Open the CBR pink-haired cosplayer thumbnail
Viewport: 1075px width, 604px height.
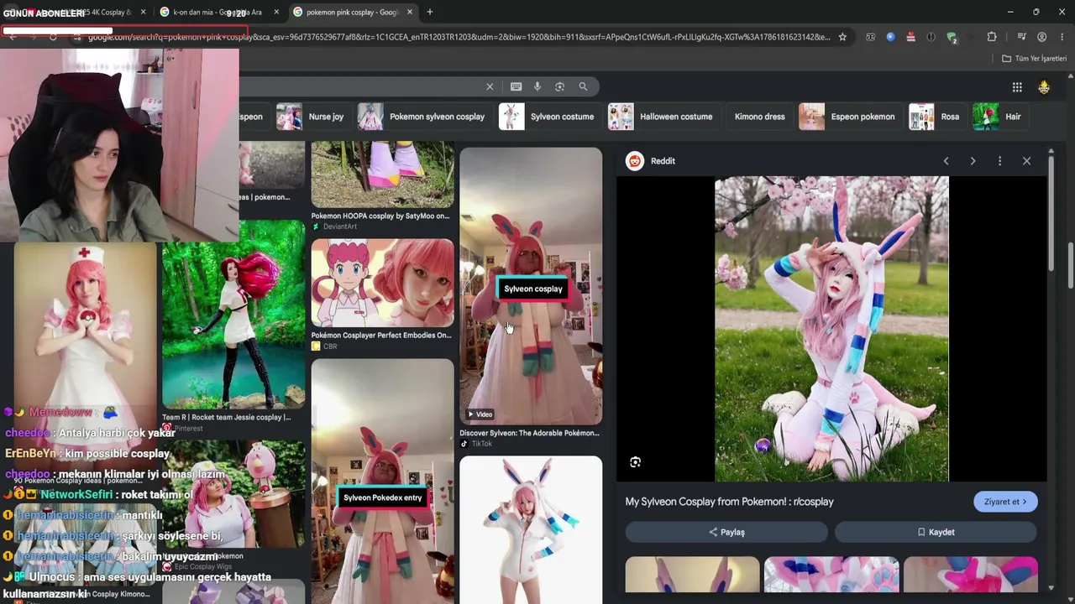click(383, 283)
